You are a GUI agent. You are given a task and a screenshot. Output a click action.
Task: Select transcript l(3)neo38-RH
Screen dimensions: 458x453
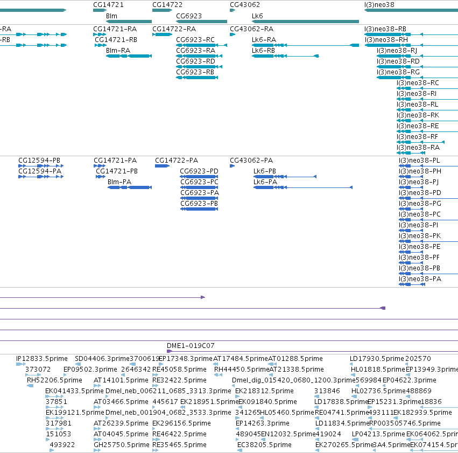386,40
